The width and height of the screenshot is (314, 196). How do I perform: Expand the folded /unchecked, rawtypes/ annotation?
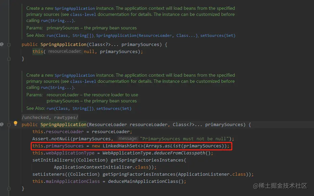(x=50, y=118)
